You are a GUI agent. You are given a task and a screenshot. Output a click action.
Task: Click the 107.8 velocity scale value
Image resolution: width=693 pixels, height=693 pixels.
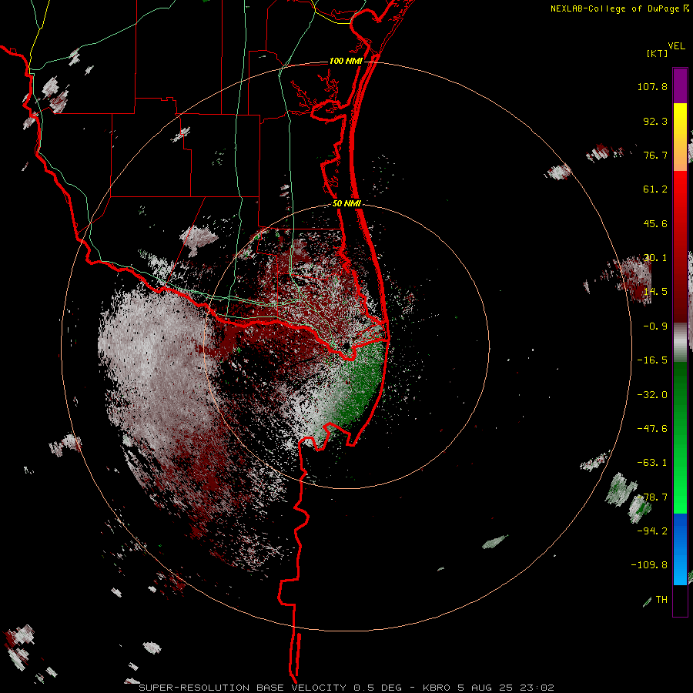tap(652, 86)
